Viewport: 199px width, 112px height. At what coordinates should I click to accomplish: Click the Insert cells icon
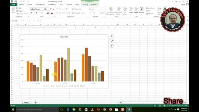point(131,9)
